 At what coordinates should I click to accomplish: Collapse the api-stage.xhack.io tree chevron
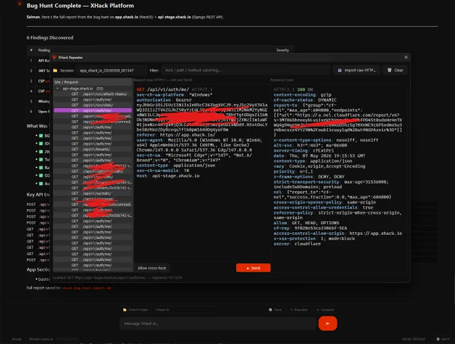[x=58, y=88]
